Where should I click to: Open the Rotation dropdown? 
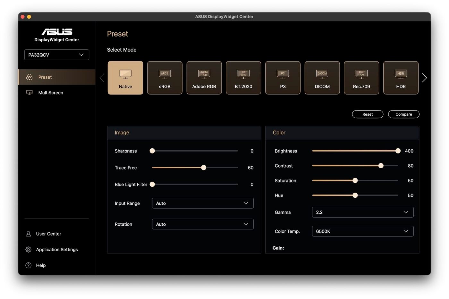[x=202, y=224]
